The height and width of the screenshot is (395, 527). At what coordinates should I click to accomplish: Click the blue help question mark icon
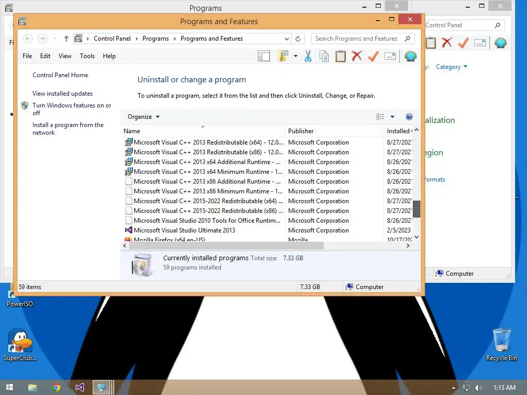(409, 117)
